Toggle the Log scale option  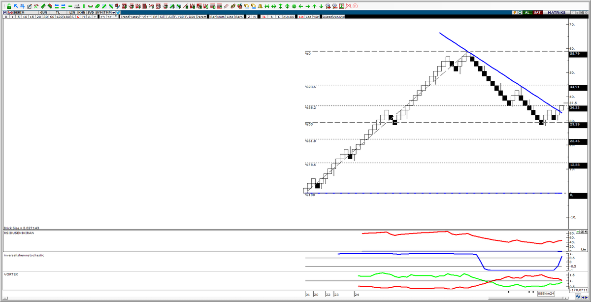(308, 17)
